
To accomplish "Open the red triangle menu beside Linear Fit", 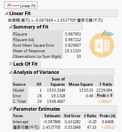I will (10, 5).
